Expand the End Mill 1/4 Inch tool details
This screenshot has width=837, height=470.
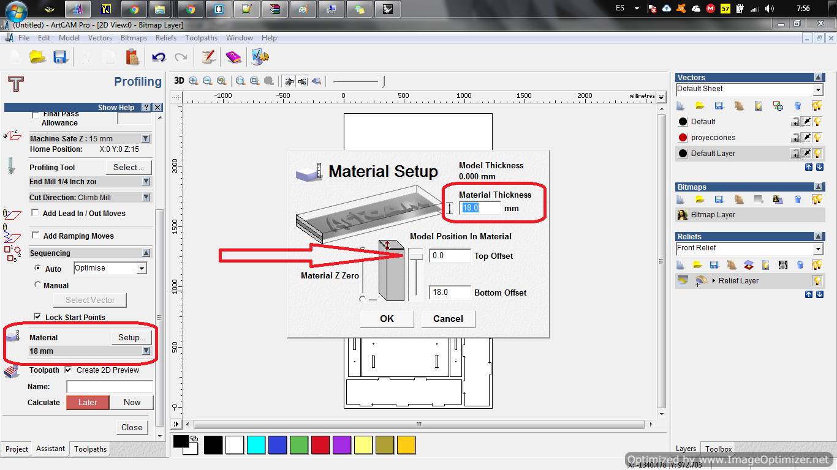point(146,182)
